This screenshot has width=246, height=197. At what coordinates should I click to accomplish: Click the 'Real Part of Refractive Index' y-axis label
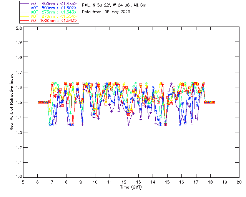tap(12, 102)
